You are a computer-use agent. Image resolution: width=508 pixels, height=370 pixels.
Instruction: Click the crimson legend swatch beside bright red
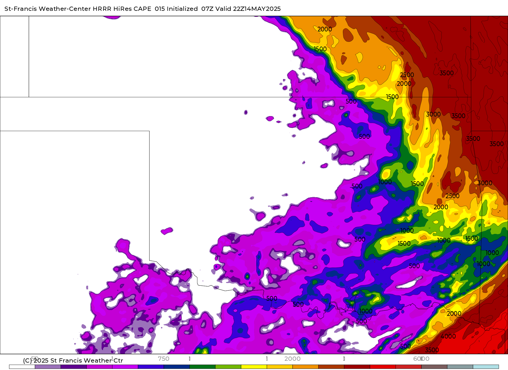(x=409, y=367)
